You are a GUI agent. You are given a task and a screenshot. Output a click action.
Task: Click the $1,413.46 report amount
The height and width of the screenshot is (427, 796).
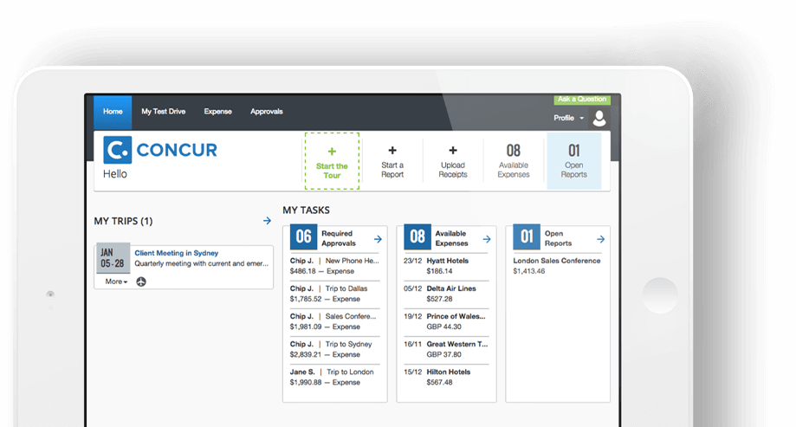[529, 271]
